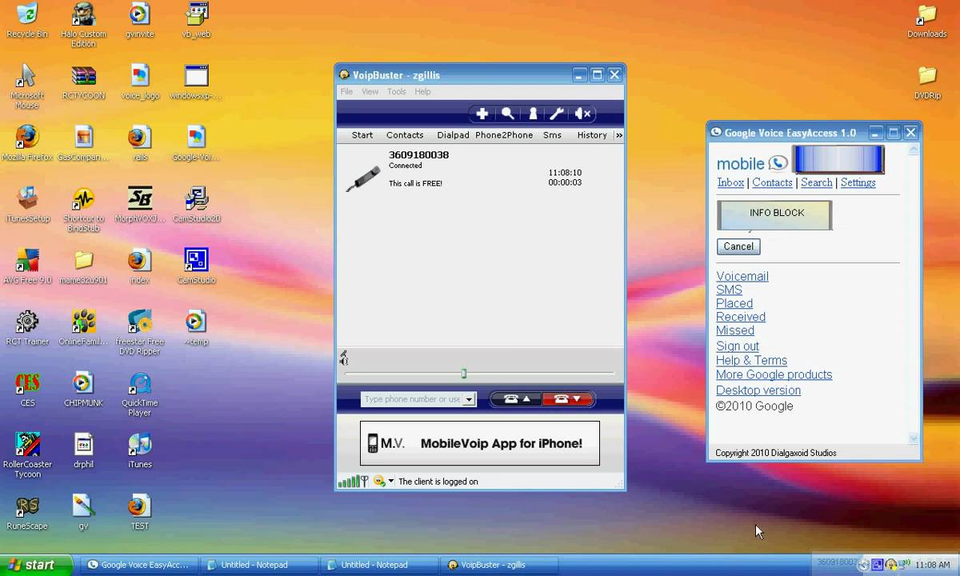Open the phone number combo box dropdown arrow
The image size is (960, 576).
tap(469, 399)
